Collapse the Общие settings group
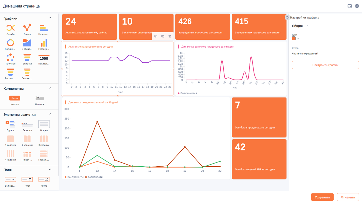 307,26
